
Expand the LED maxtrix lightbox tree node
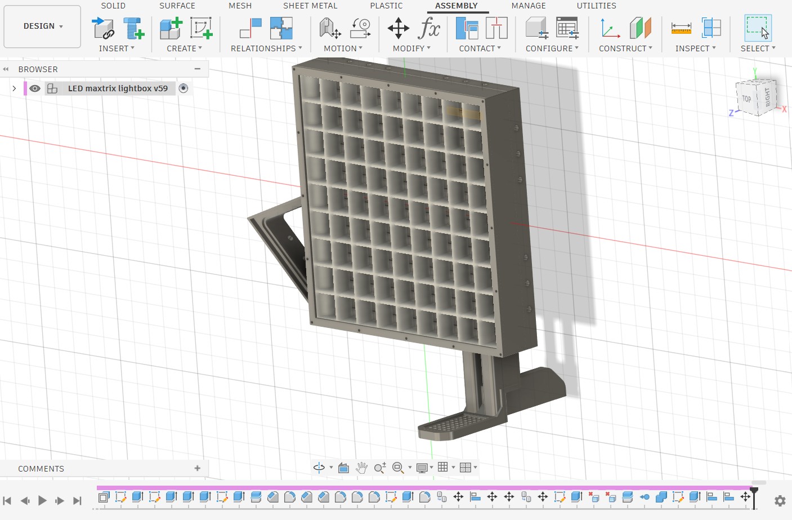tap(14, 88)
